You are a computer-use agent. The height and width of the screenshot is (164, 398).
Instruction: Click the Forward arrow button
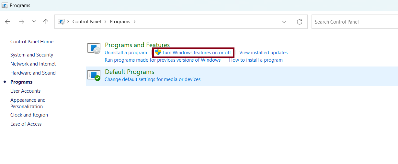(22, 22)
